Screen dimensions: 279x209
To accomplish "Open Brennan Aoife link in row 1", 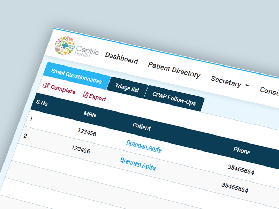I will click(x=144, y=146).
